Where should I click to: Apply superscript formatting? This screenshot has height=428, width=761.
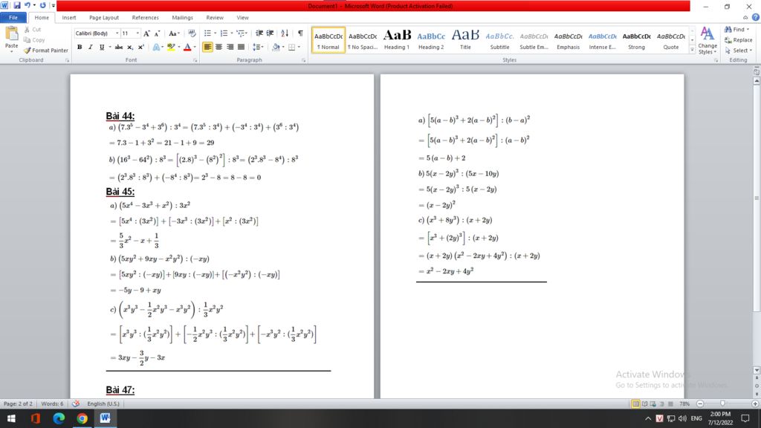140,47
